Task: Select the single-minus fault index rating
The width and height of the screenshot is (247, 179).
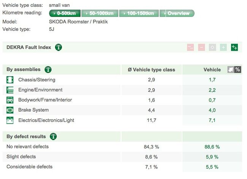Action: (201, 47)
